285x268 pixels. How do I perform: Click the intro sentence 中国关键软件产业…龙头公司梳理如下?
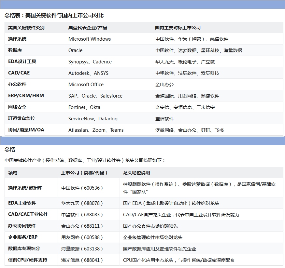pyautogui.click(x=85, y=160)
